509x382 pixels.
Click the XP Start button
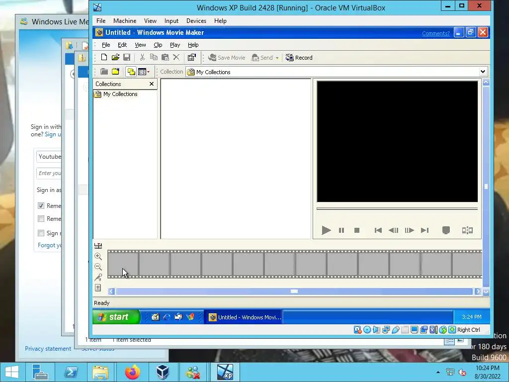tap(116, 317)
